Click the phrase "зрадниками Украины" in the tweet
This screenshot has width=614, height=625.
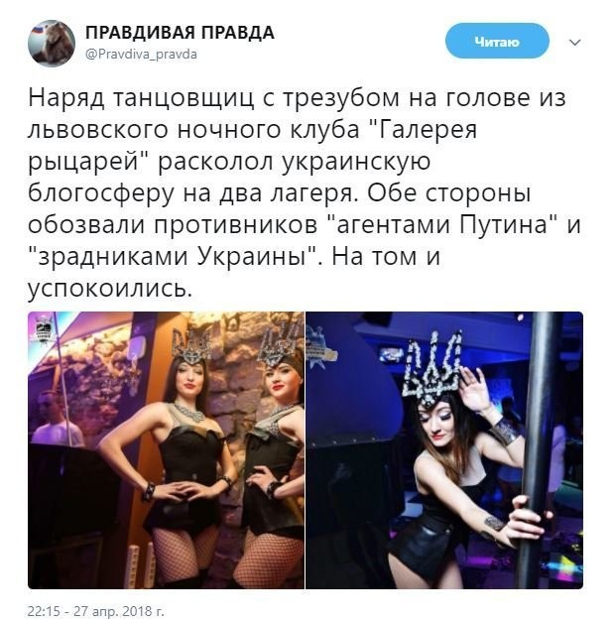pyautogui.click(x=173, y=256)
